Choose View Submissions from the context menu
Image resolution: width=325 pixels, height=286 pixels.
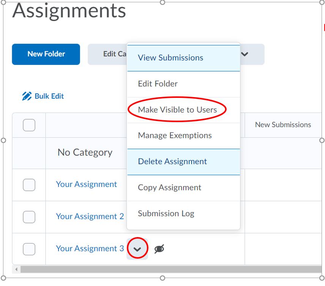click(170, 58)
